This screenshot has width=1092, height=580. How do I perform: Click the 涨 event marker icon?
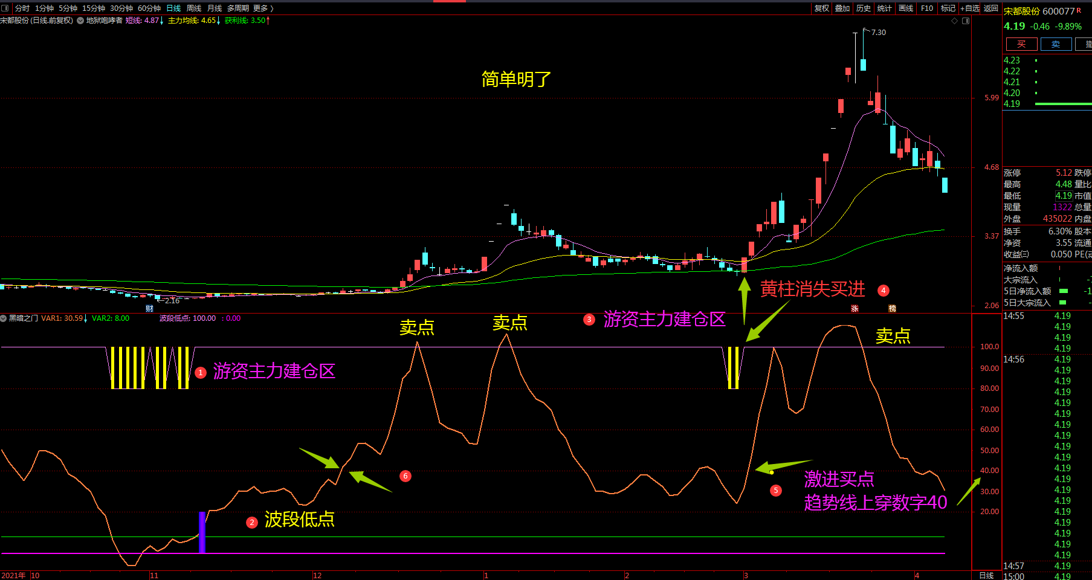(x=855, y=308)
